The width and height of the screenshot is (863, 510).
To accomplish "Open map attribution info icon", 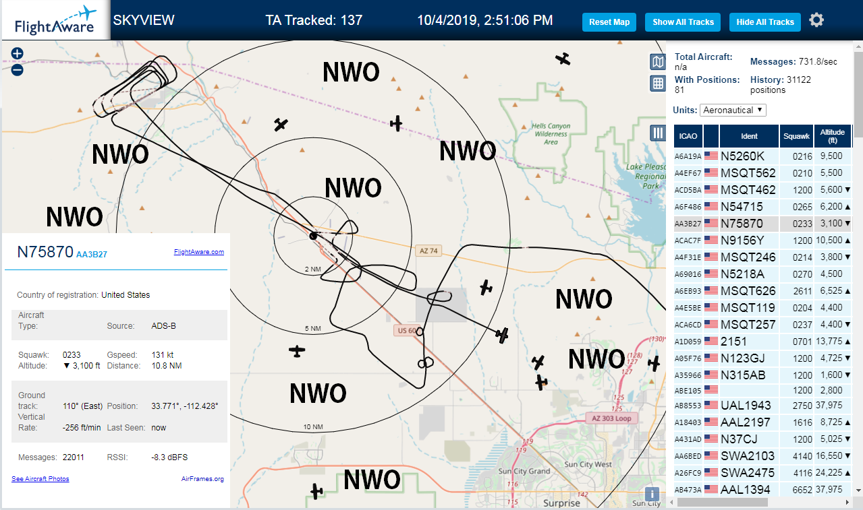I will [x=652, y=494].
